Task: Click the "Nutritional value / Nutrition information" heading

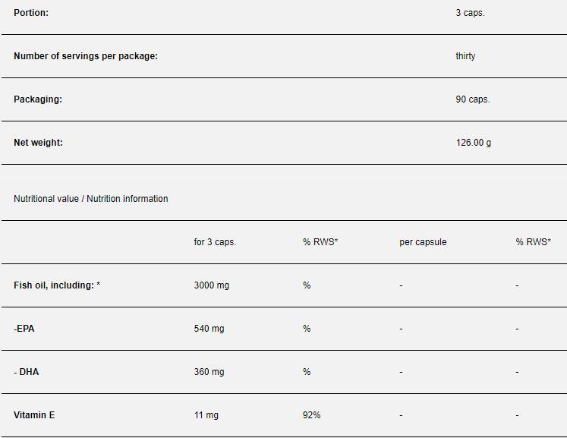Action: [91, 199]
